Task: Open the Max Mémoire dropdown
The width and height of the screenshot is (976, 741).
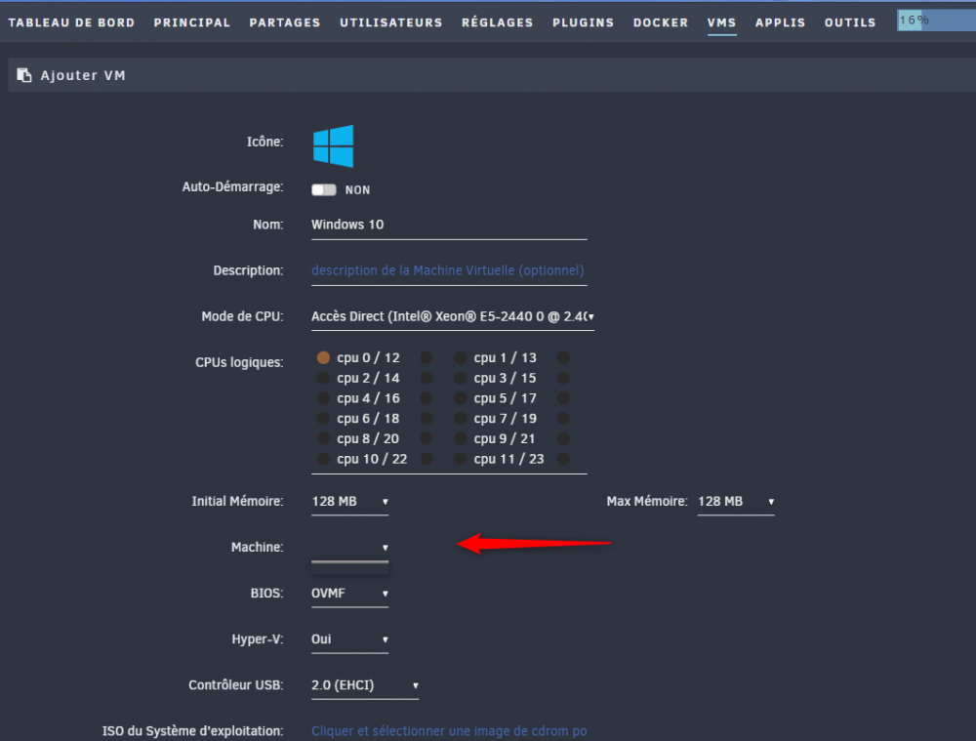Action: pyautogui.click(x=736, y=502)
